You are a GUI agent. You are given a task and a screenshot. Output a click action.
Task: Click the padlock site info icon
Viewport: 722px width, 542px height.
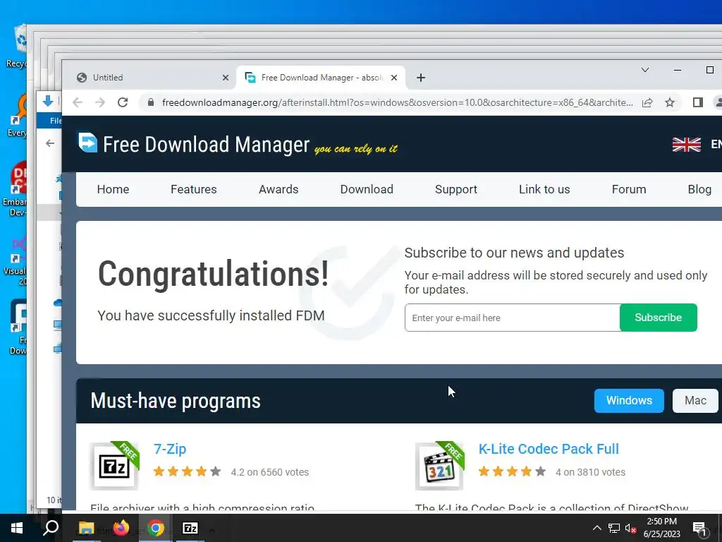point(151,102)
